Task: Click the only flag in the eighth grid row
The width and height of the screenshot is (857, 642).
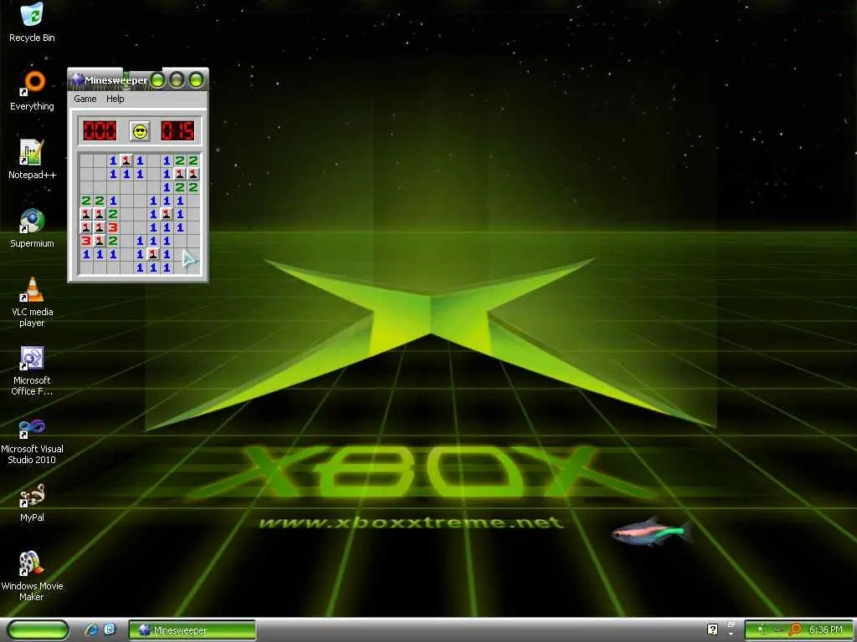Action: (153, 254)
